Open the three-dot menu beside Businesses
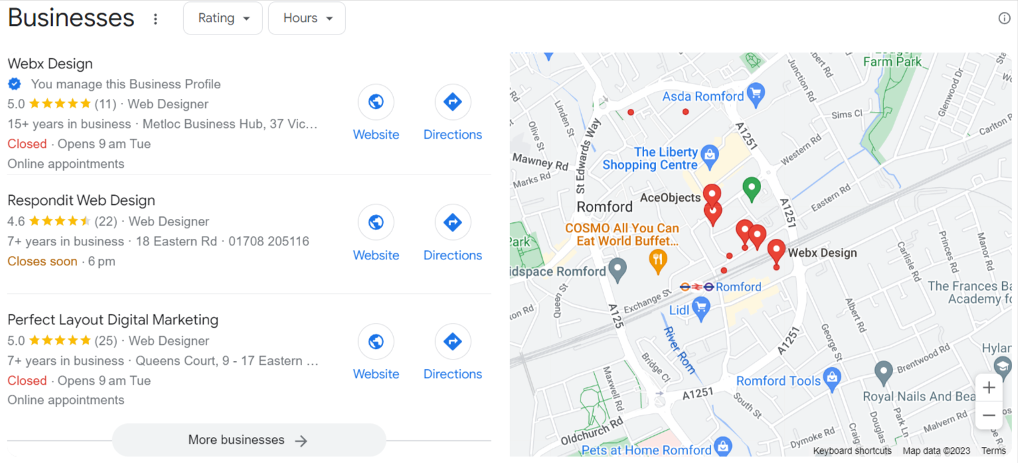 pyautogui.click(x=155, y=19)
